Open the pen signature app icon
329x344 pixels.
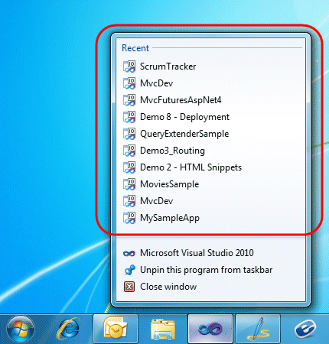point(258,329)
